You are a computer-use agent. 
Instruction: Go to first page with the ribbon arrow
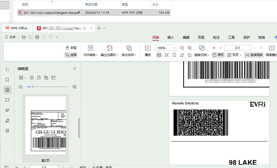[214, 48]
